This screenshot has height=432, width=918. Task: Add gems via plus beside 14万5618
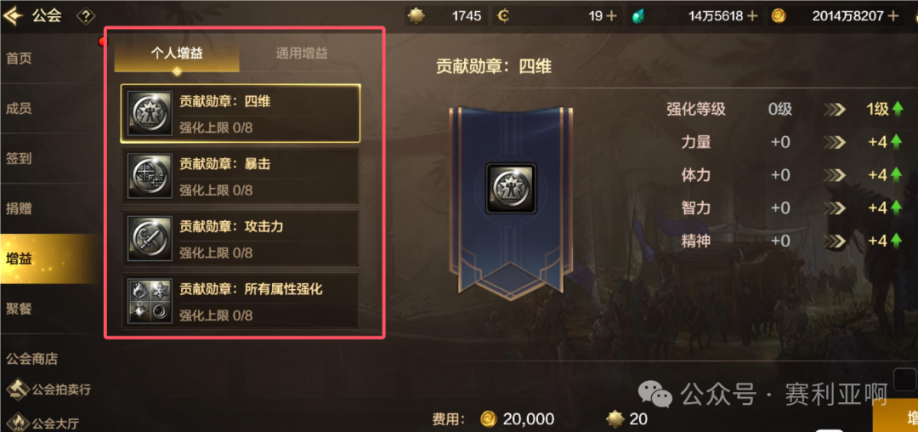(x=753, y=16)
